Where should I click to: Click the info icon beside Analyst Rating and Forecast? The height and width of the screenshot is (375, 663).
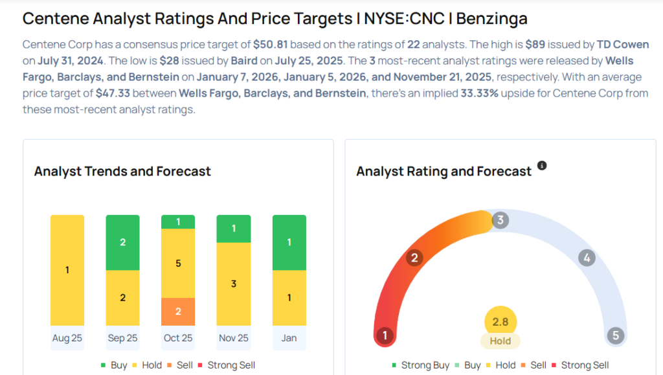(x=542, y=166)
